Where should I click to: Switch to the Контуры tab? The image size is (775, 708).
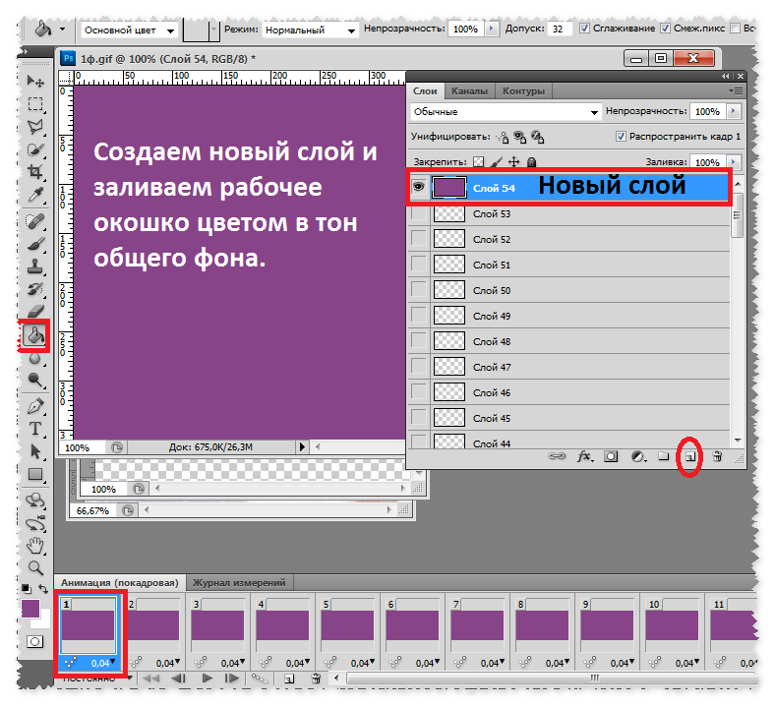pos(523,91)
